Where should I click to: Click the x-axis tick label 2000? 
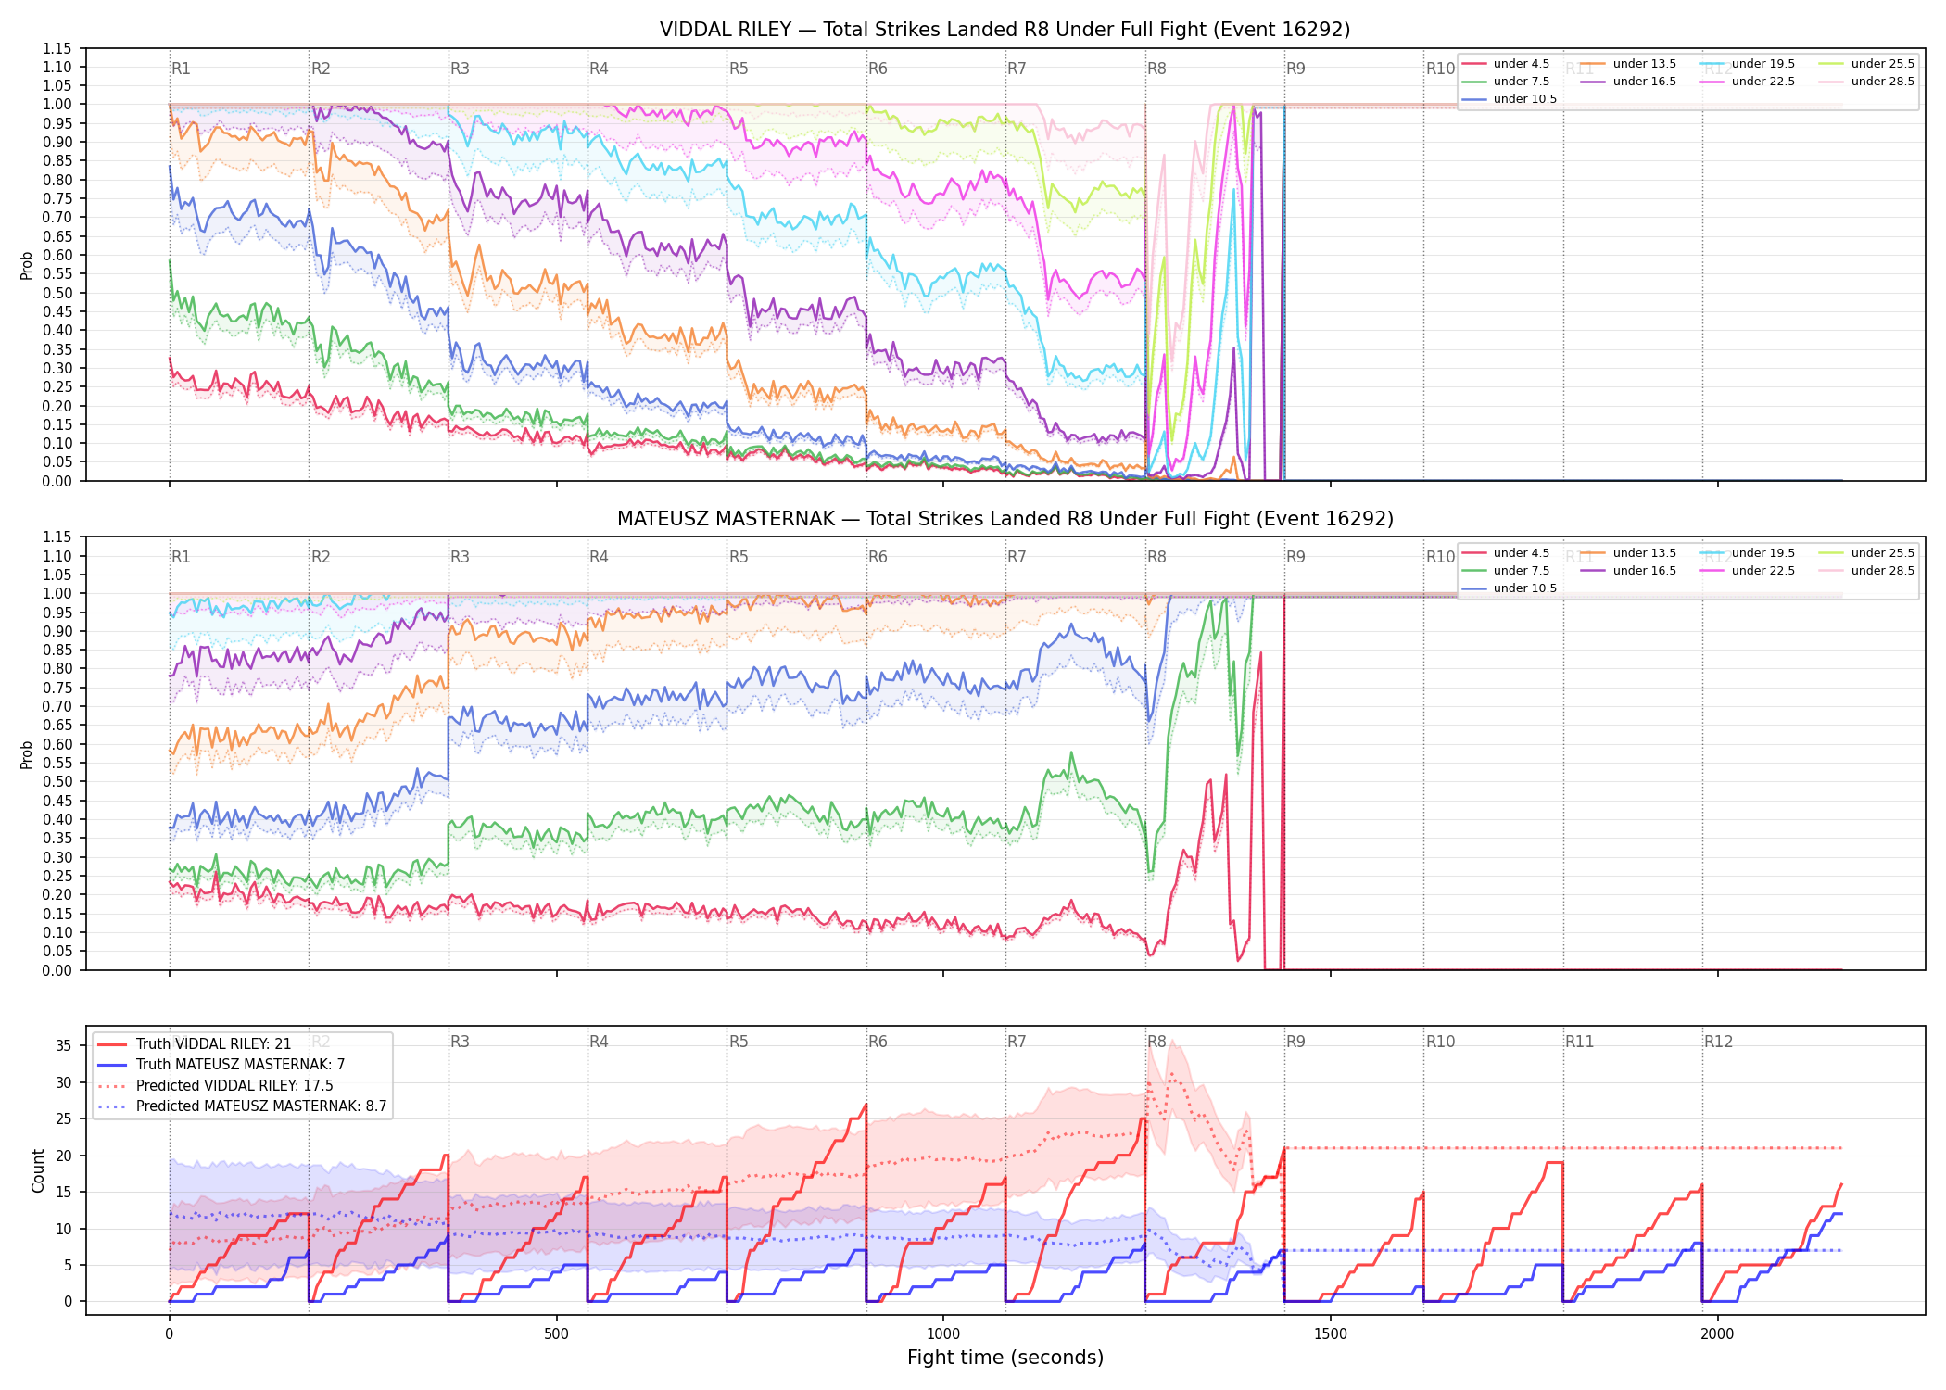(1718, 1333)
